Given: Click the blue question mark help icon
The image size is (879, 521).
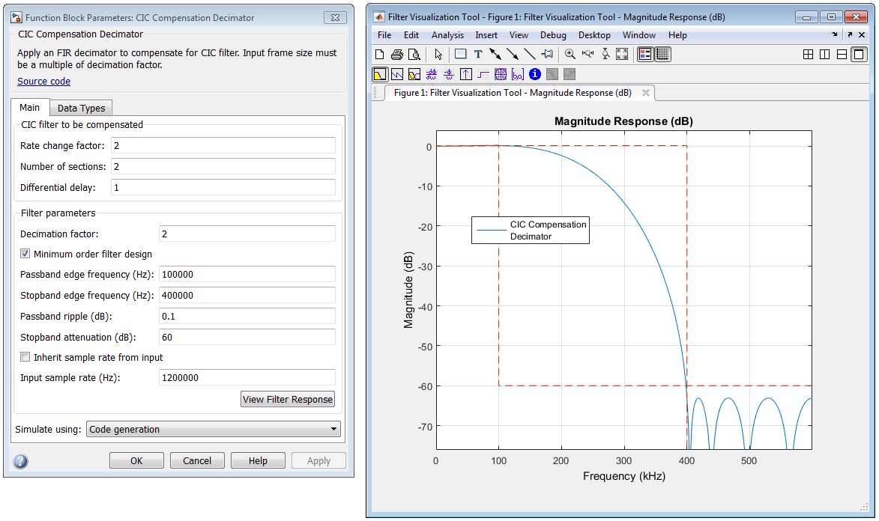Looking at the screenshot, I should click(x=21, y=461).
